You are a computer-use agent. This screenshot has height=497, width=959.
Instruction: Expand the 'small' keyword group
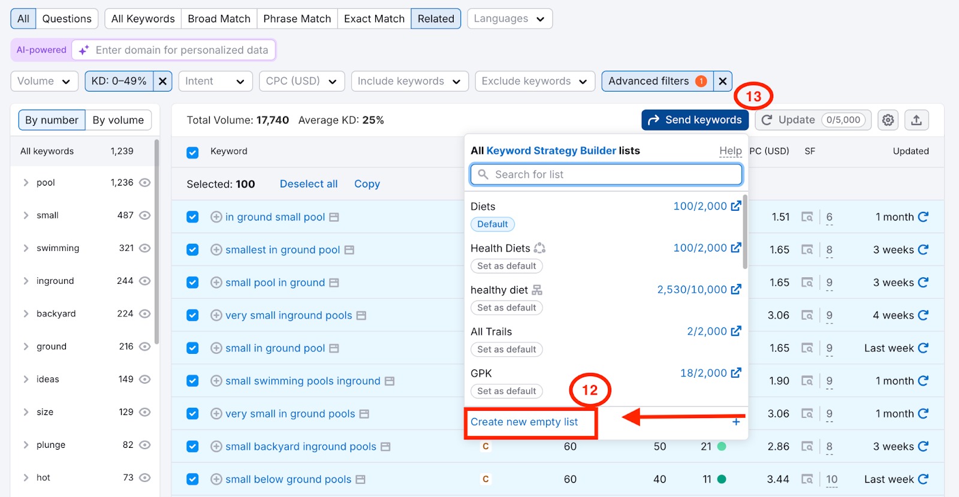coord(26,216)
